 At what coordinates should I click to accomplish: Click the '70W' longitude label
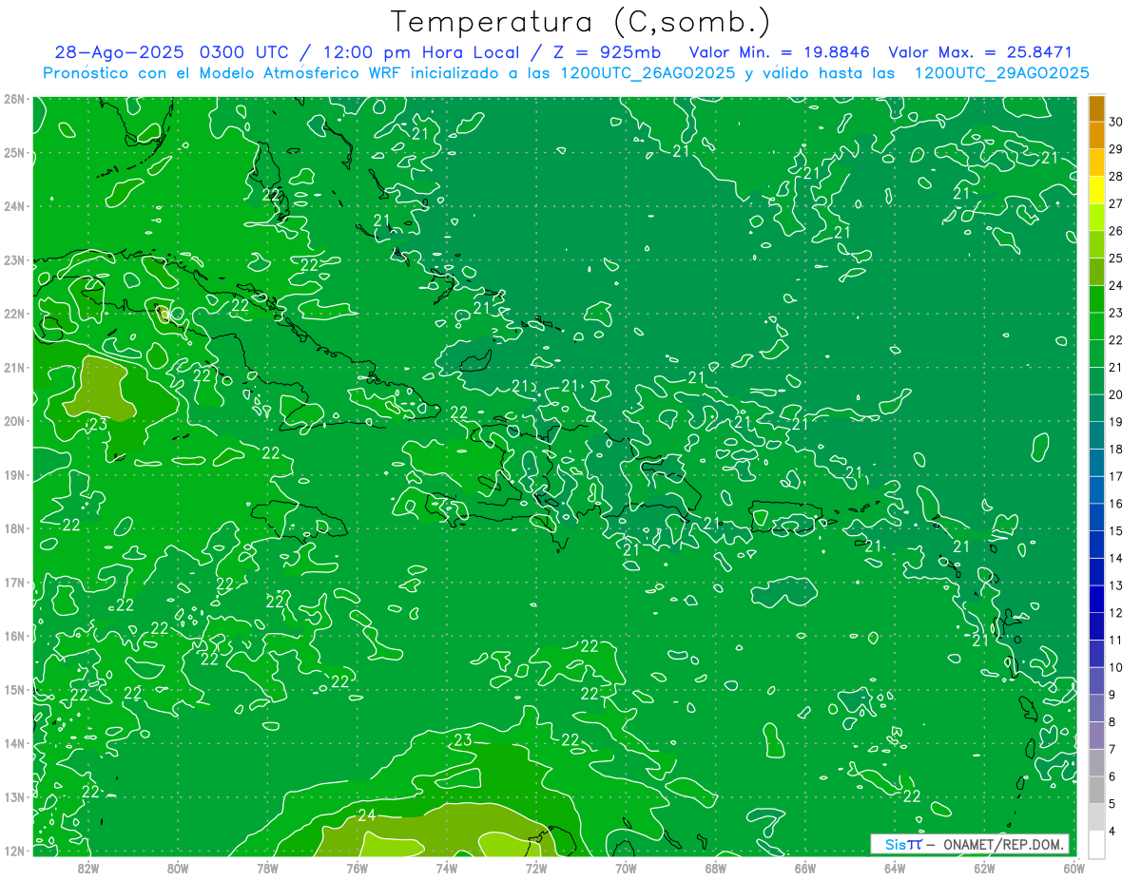click(626, 868)
